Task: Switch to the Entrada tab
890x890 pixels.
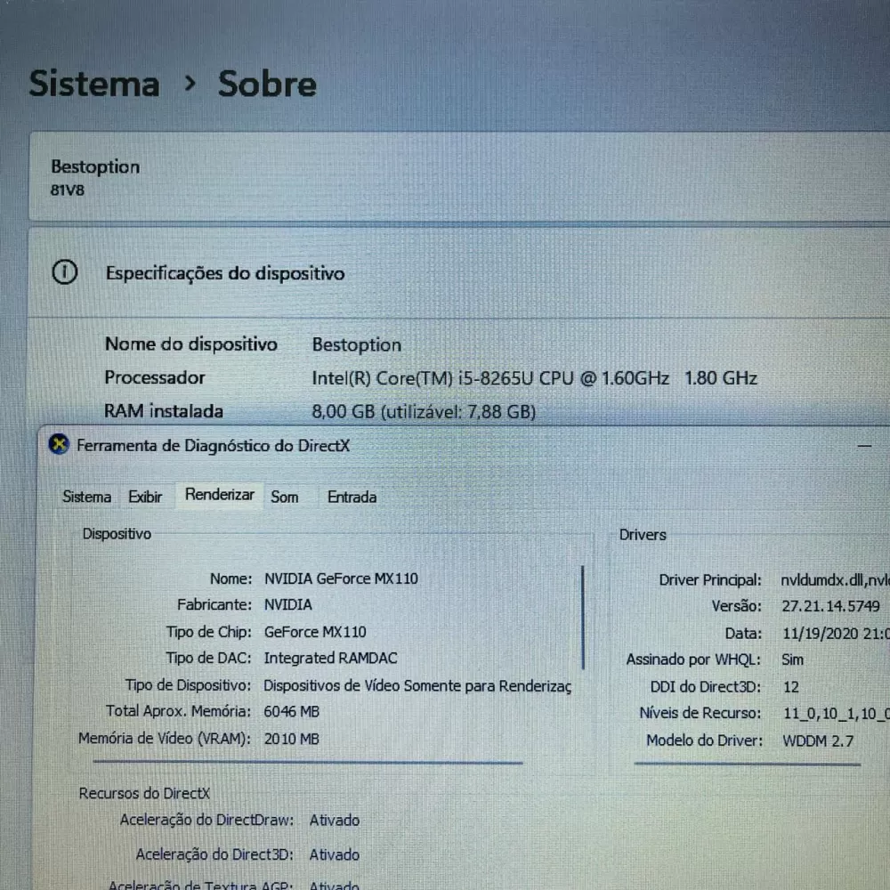Action: (x=352, y=498)
